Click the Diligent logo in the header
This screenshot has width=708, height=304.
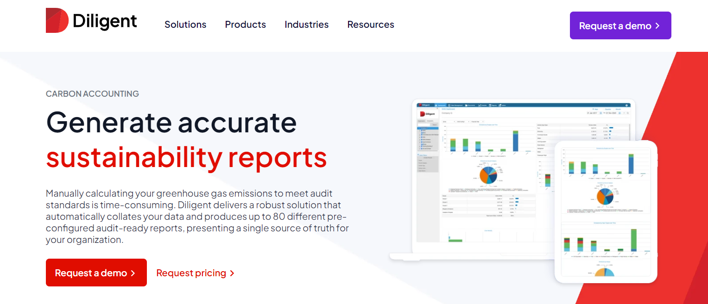[x=91, y=21]
